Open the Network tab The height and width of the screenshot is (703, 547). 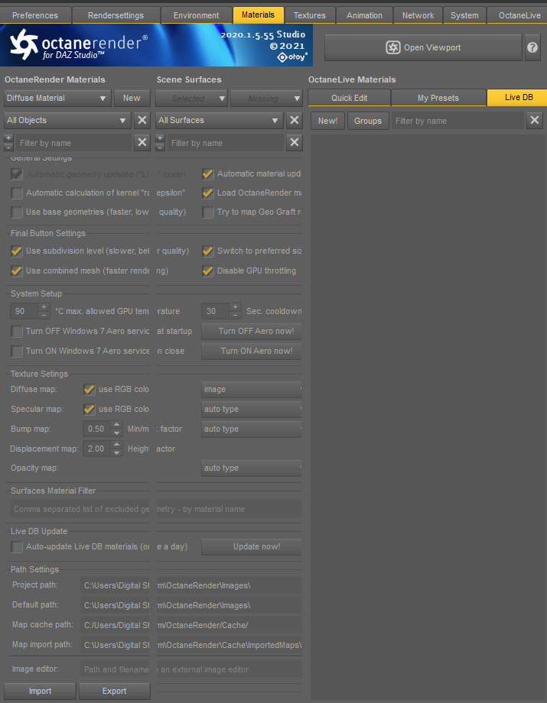[x=418, y=15]
